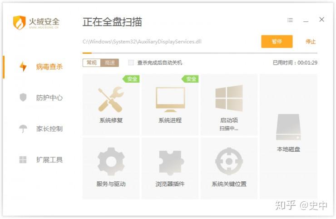This screenshot has width=336, height=219.
Task: Click the 本地磁盘 label
Action: pyautogui.click(x=288, y=149)
